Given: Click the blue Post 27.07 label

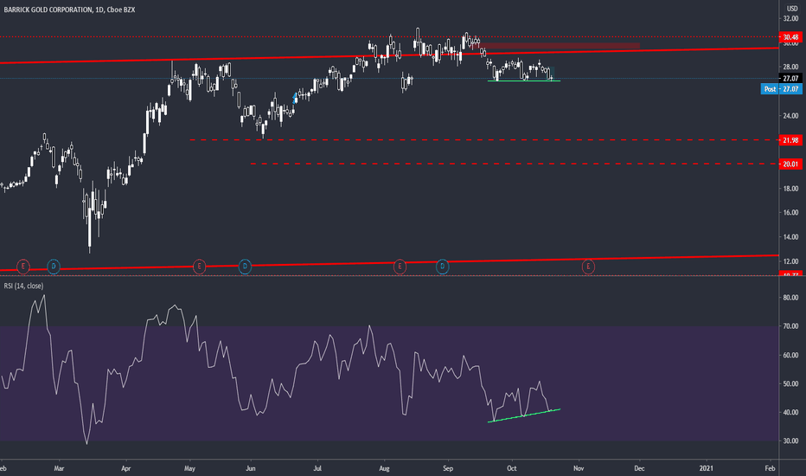Looking at the screenshot, I should 781,89.
